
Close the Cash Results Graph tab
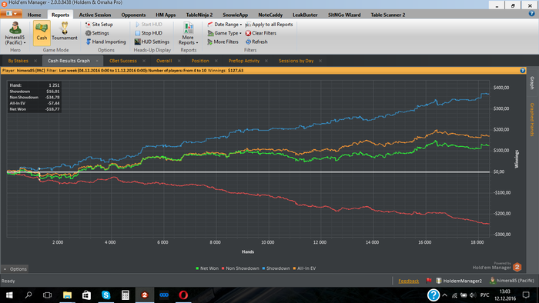[97, 61]
